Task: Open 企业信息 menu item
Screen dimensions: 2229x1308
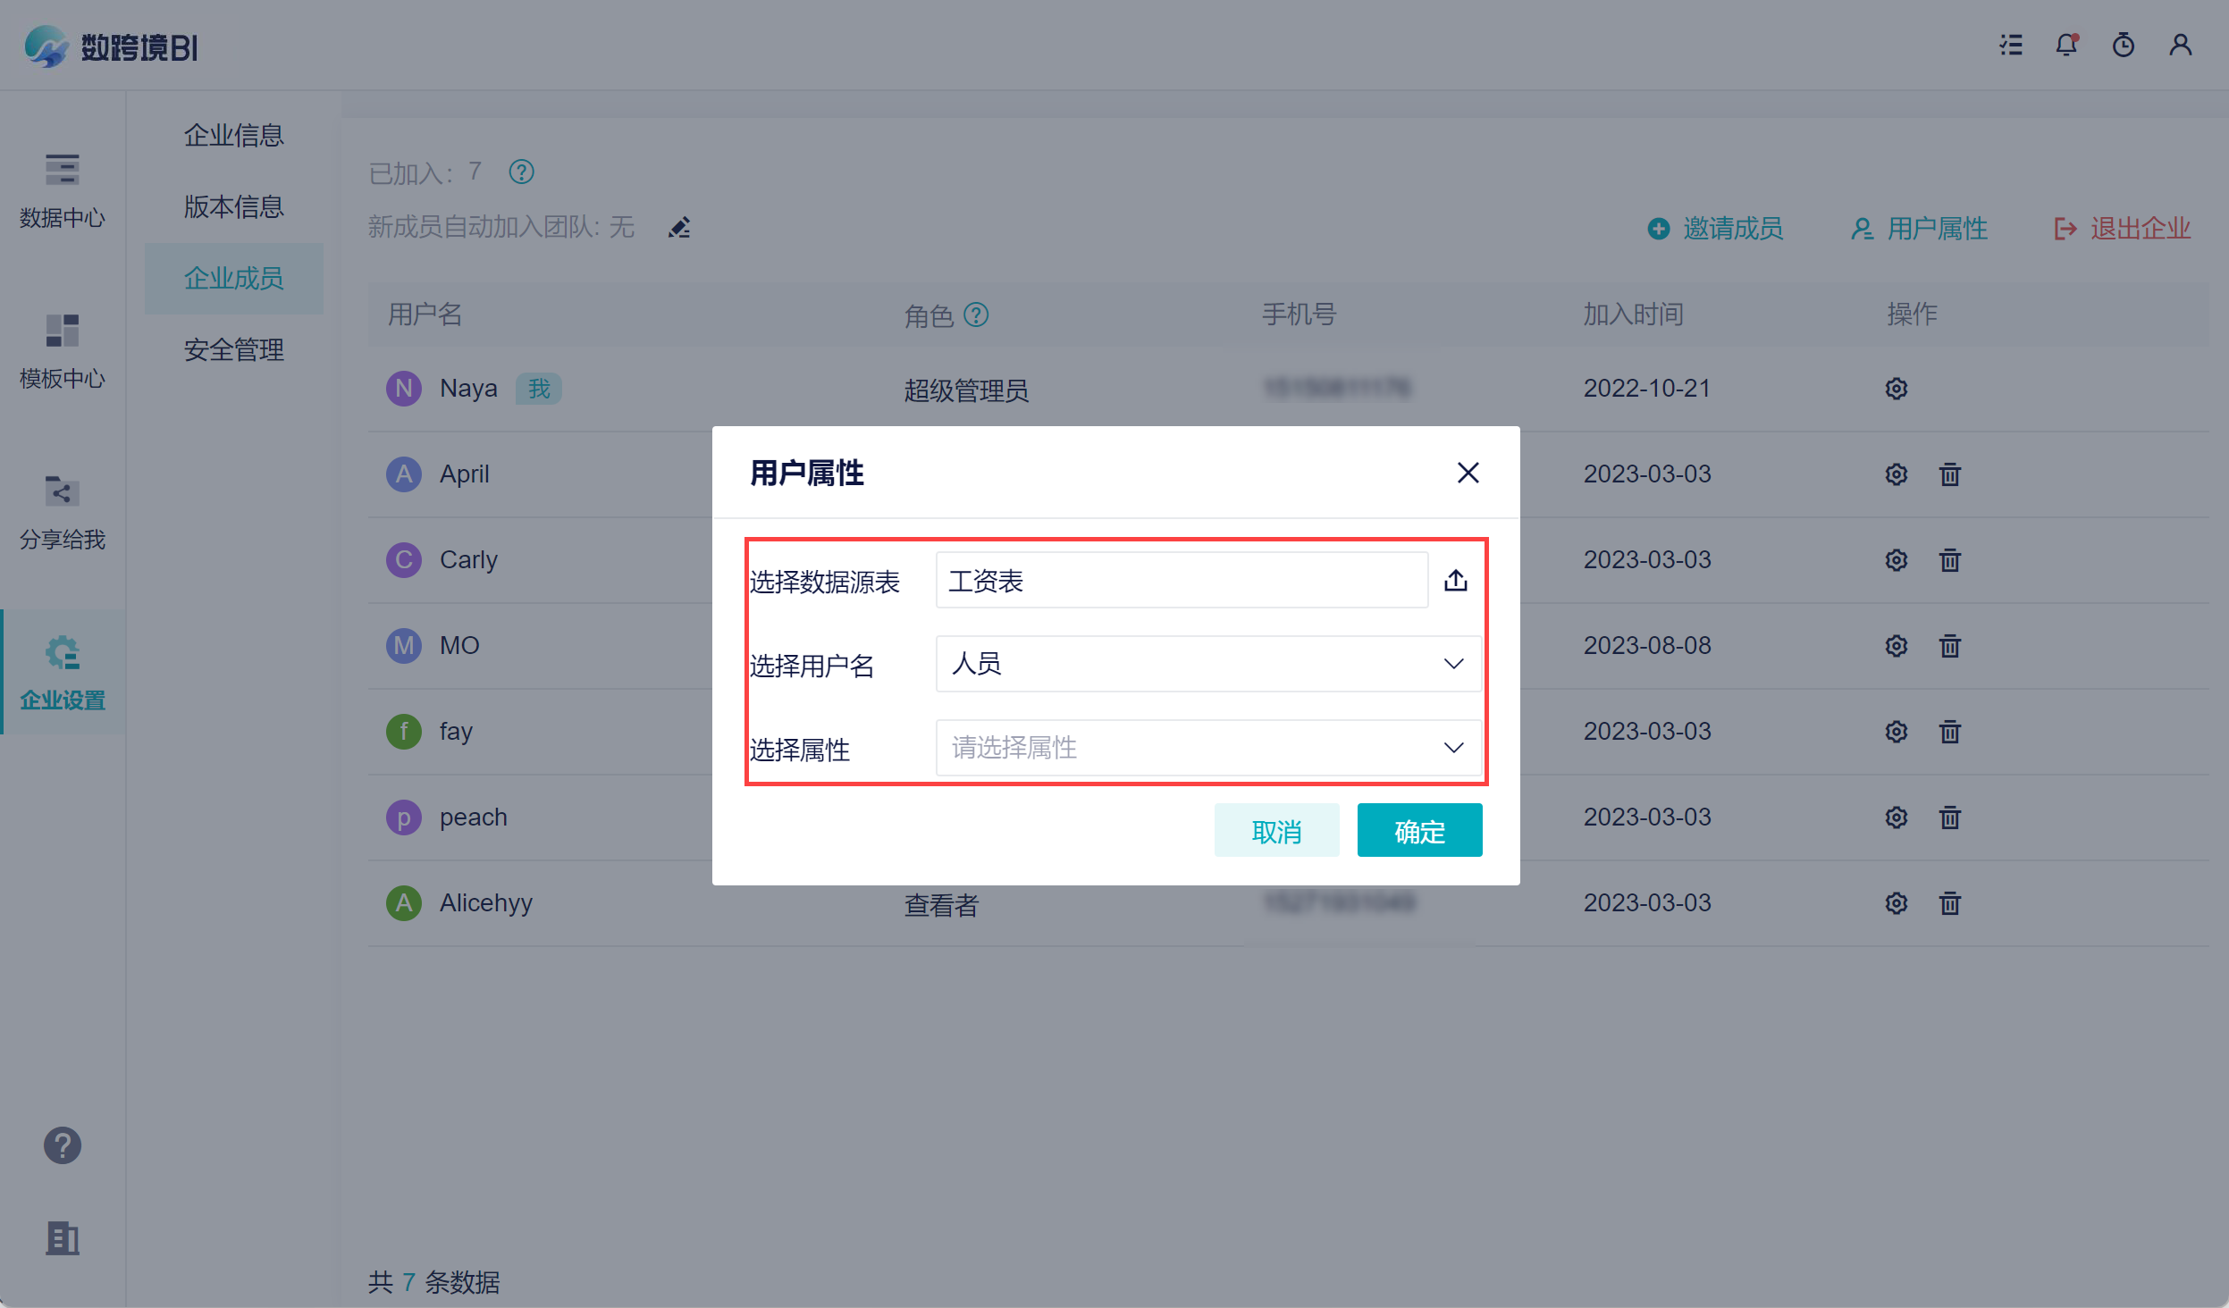Action: (233, 135)
